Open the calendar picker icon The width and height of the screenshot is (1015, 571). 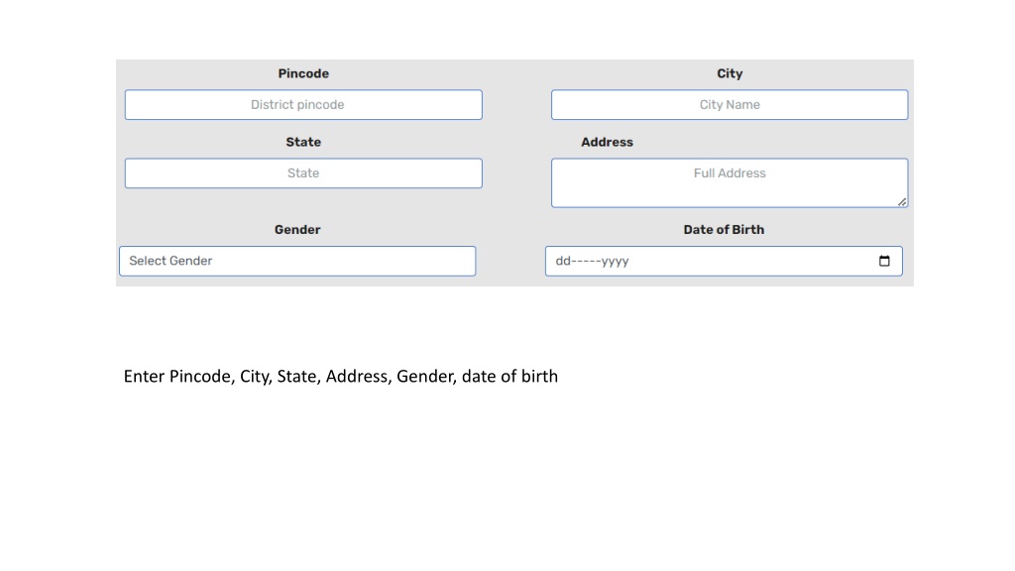(884, 261)
